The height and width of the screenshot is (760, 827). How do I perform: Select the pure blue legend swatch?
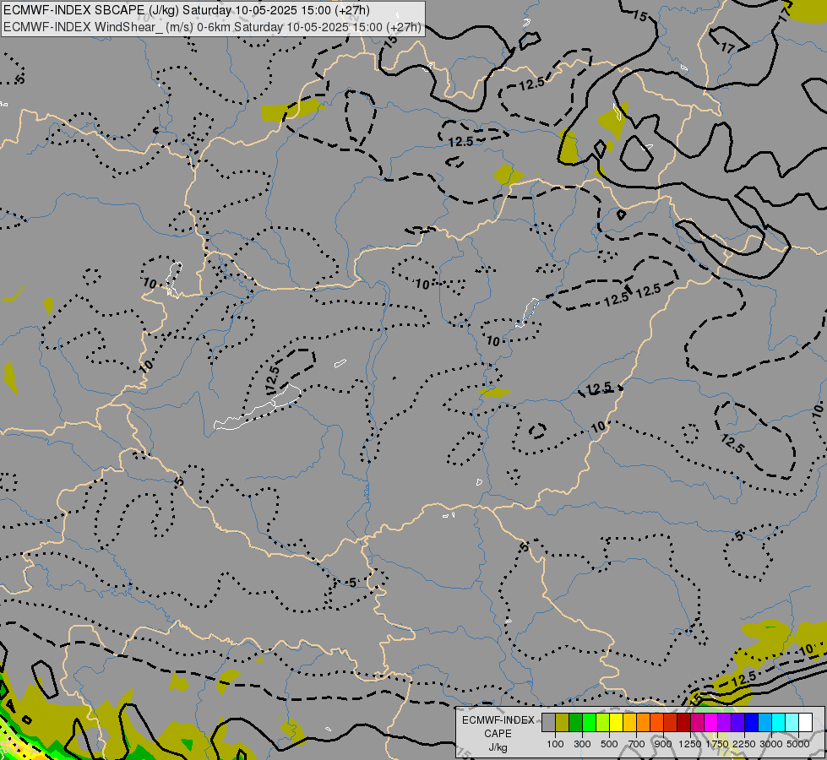pos(751,722)
